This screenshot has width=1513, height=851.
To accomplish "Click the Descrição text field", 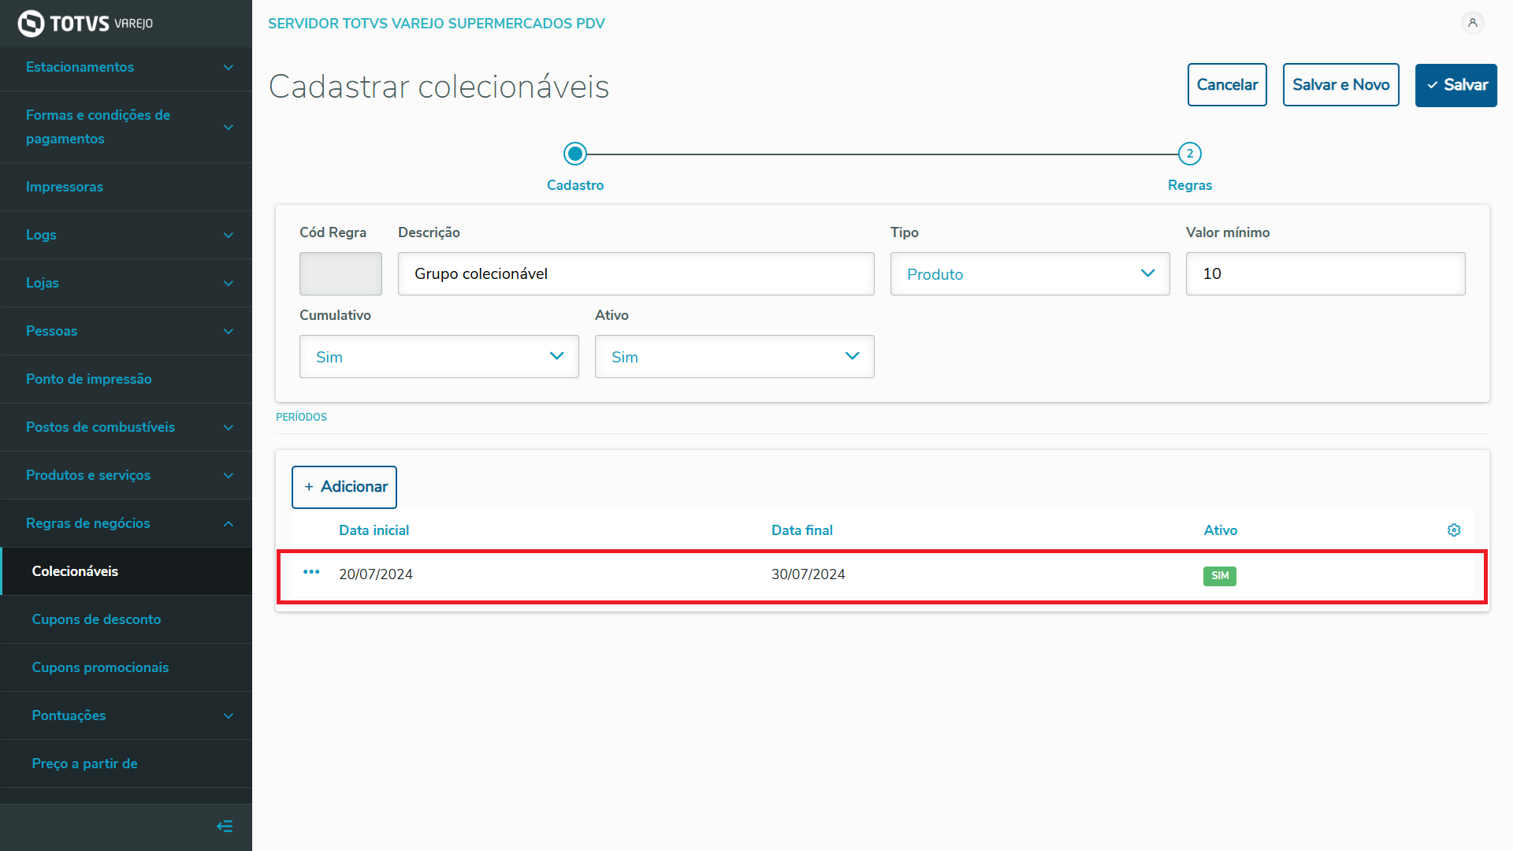I will [x=635, y=274].
